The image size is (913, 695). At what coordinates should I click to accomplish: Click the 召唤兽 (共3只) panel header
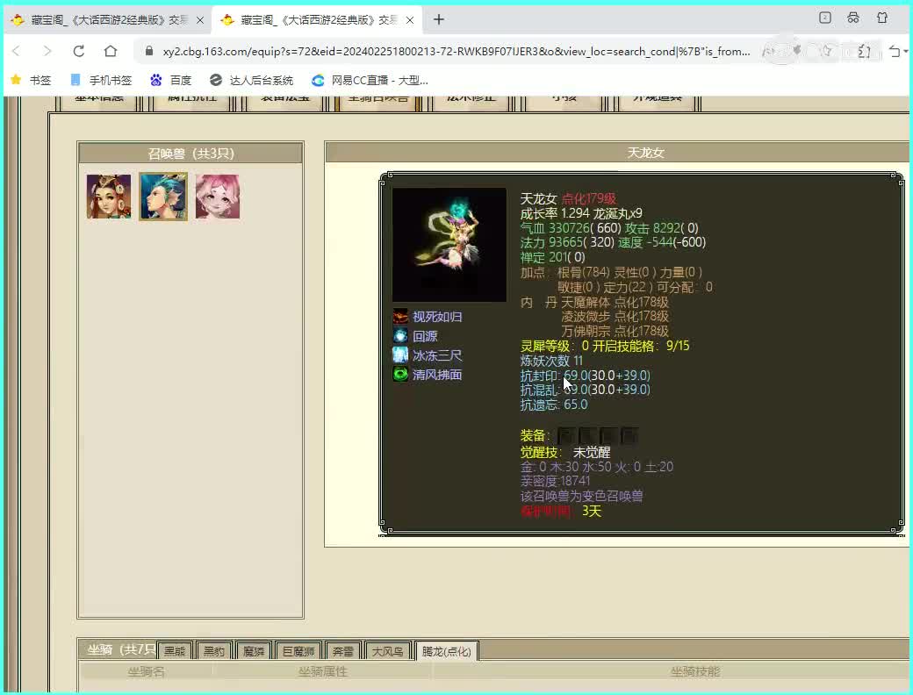[191, 153]
